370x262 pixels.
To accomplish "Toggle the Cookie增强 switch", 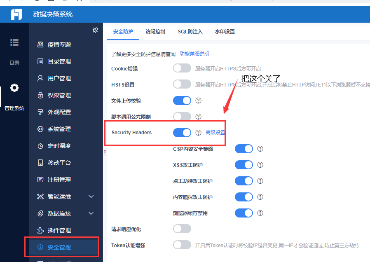I will point(182,68).
